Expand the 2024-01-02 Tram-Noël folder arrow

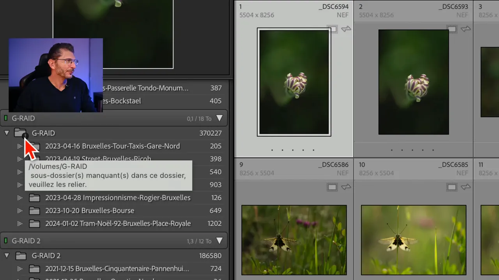pos(20,224)
